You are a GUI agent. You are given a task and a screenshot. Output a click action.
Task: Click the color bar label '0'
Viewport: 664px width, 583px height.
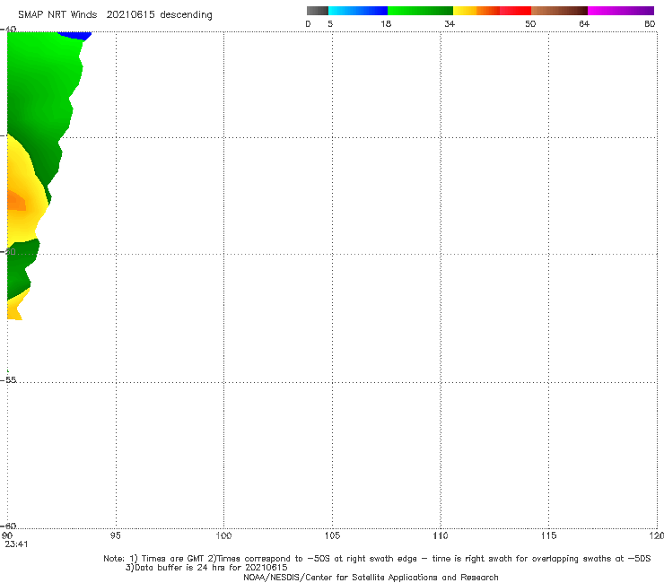(x=309, y=23)
